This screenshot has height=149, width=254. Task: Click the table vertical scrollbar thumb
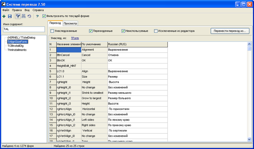pos(249,49)
